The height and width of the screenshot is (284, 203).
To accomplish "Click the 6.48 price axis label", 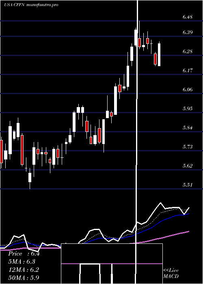I will click(188, 17).
